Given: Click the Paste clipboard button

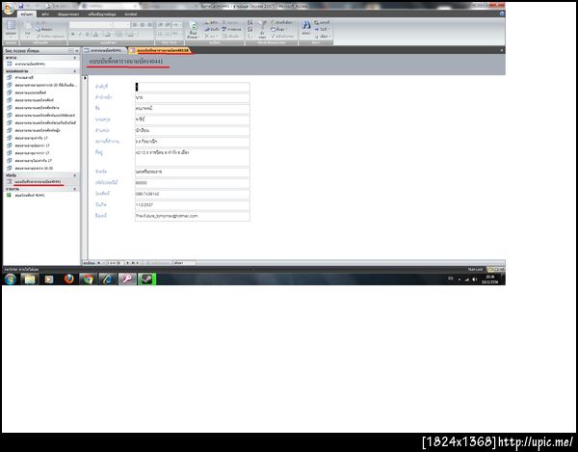Looking at the screenshot, I should pos(28,29).
